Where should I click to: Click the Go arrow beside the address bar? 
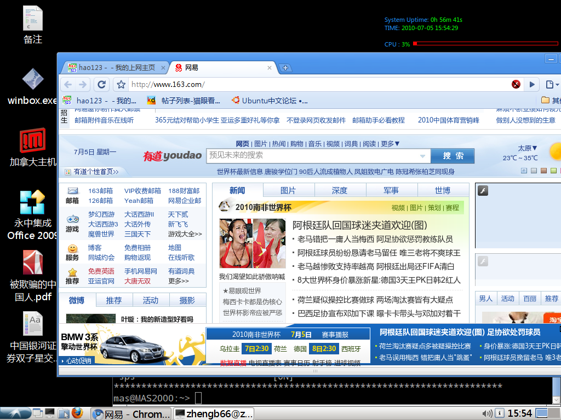click(x=532, y=85)
